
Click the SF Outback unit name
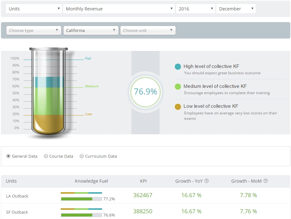pyautogui.click(x=17, y=212)
